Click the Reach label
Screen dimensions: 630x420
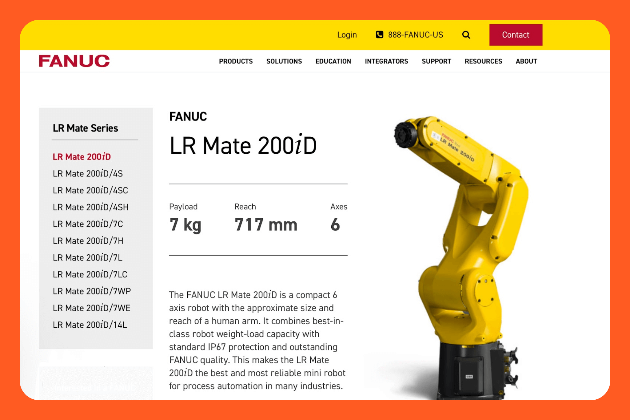[x=245, y=207]
